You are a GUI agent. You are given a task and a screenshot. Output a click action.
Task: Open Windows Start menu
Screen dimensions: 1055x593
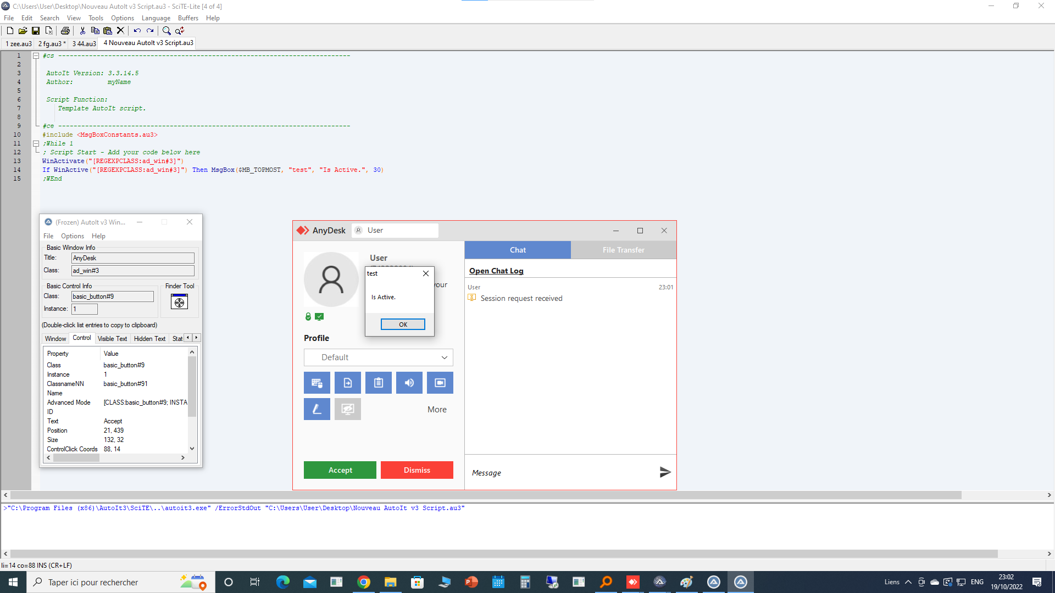(x=13, y=582)
